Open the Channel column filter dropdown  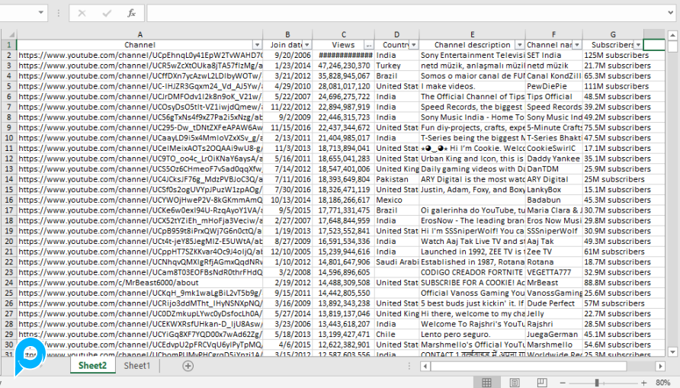point(257,45)
